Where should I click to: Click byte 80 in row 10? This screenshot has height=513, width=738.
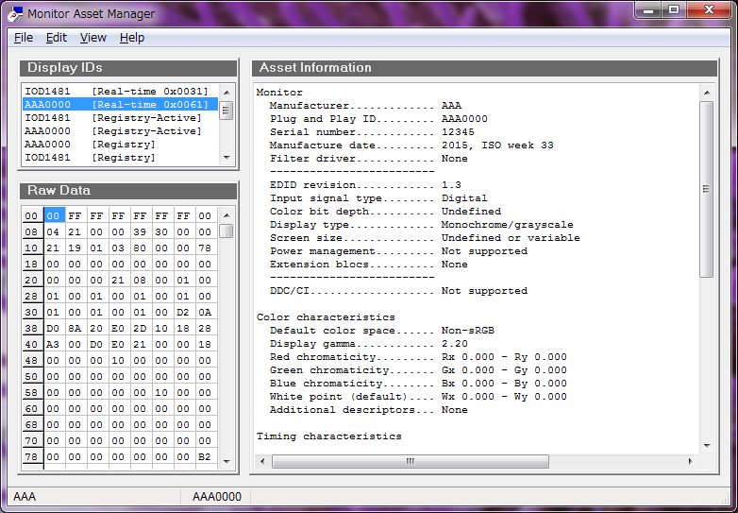tap(140, 248)
